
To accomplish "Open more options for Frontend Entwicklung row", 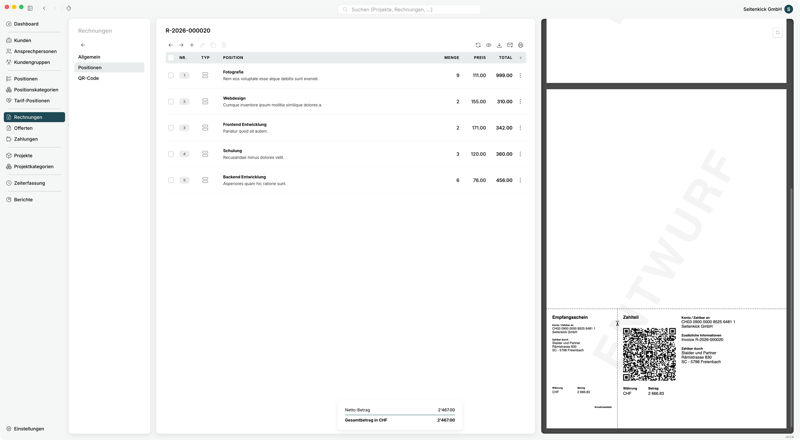I will pyautogui.click(x=520, y=128).
